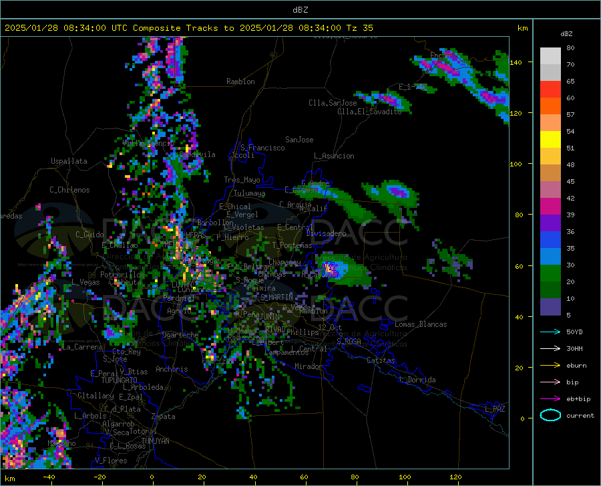Click the L_Asuncion place label
Image resolution: width=601 pixels, height=486 pixels.
334,156
